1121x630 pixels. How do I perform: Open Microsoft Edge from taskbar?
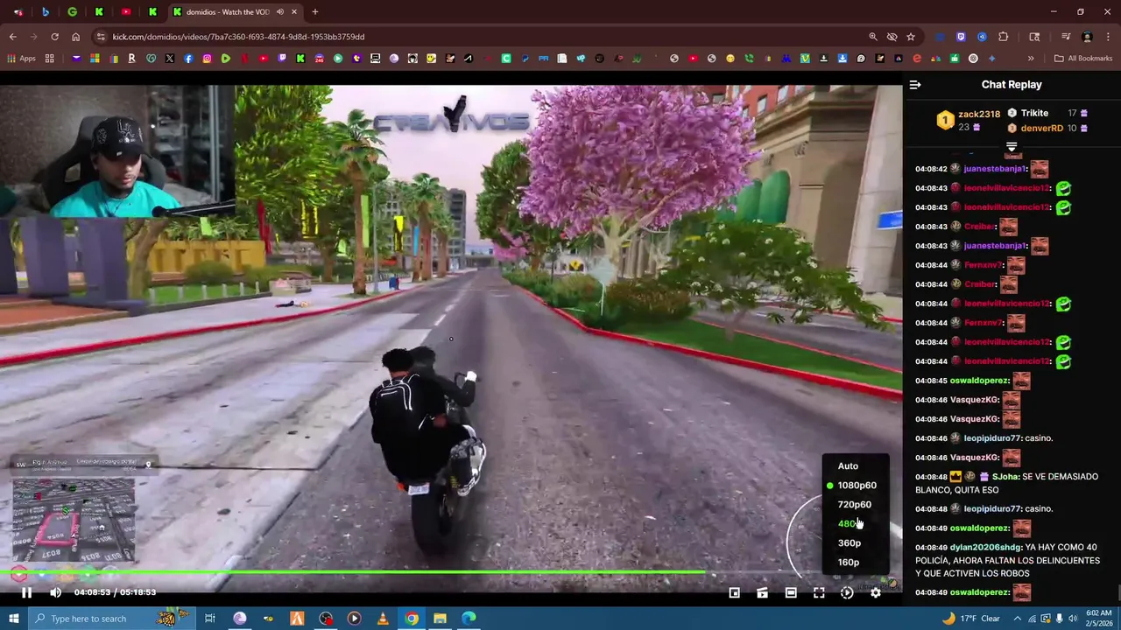[x=469, y=619]
